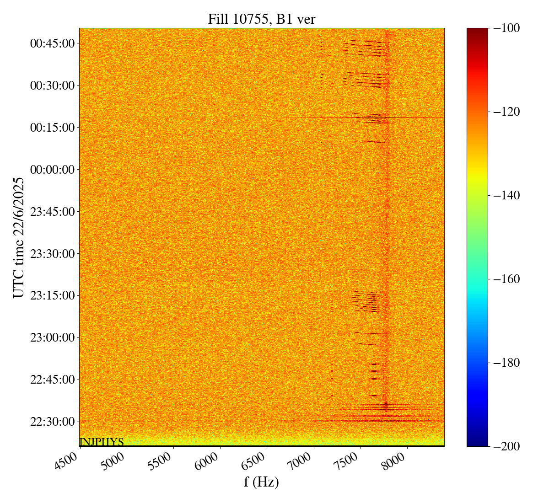549x503 pixels.
Task: Click the "f (Hz)" x-axis label
Action: click(x=261, y=482)
